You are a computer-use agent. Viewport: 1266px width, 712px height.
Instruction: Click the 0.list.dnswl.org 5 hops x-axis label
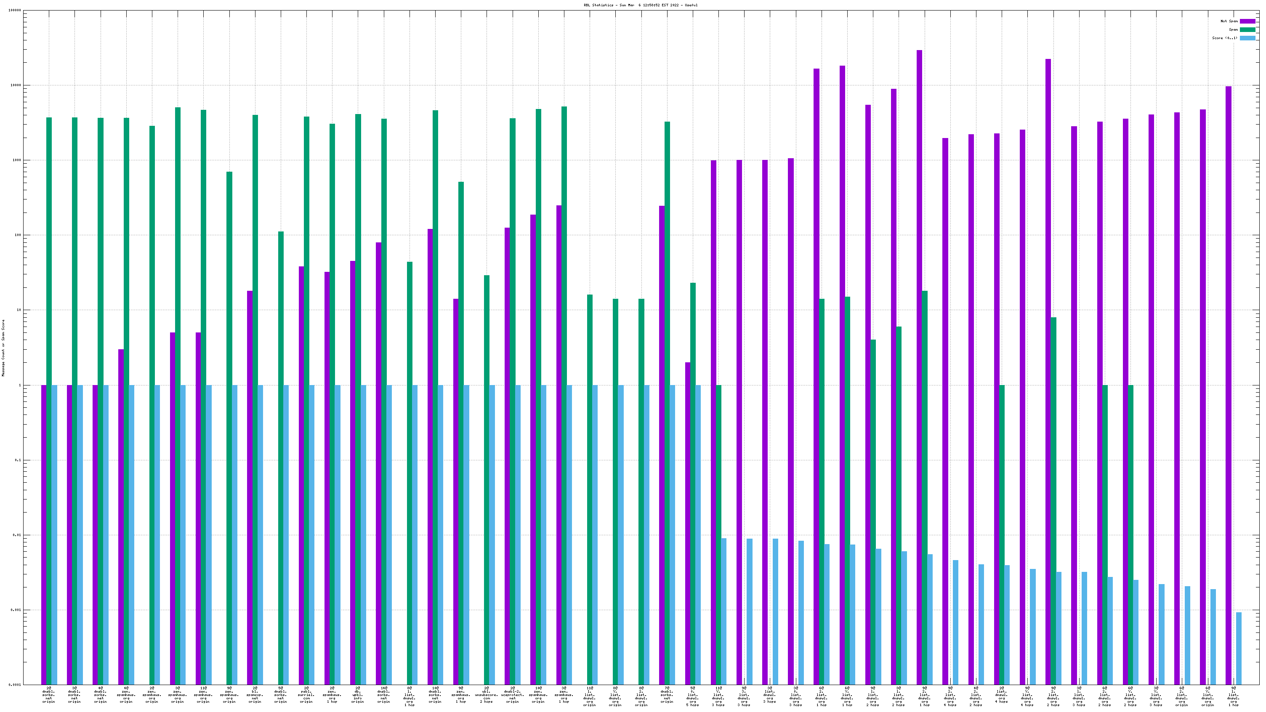pos(692,696)
